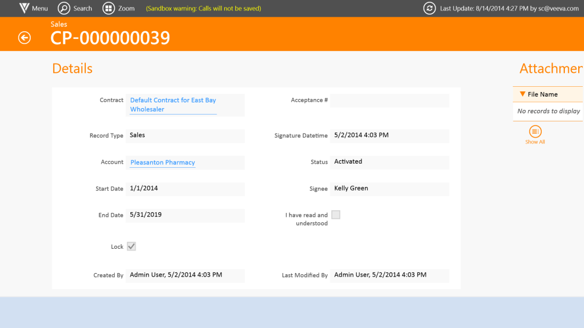Open the Veeva Menu icon
Viewport: 584px width, 328px height.
24,8
